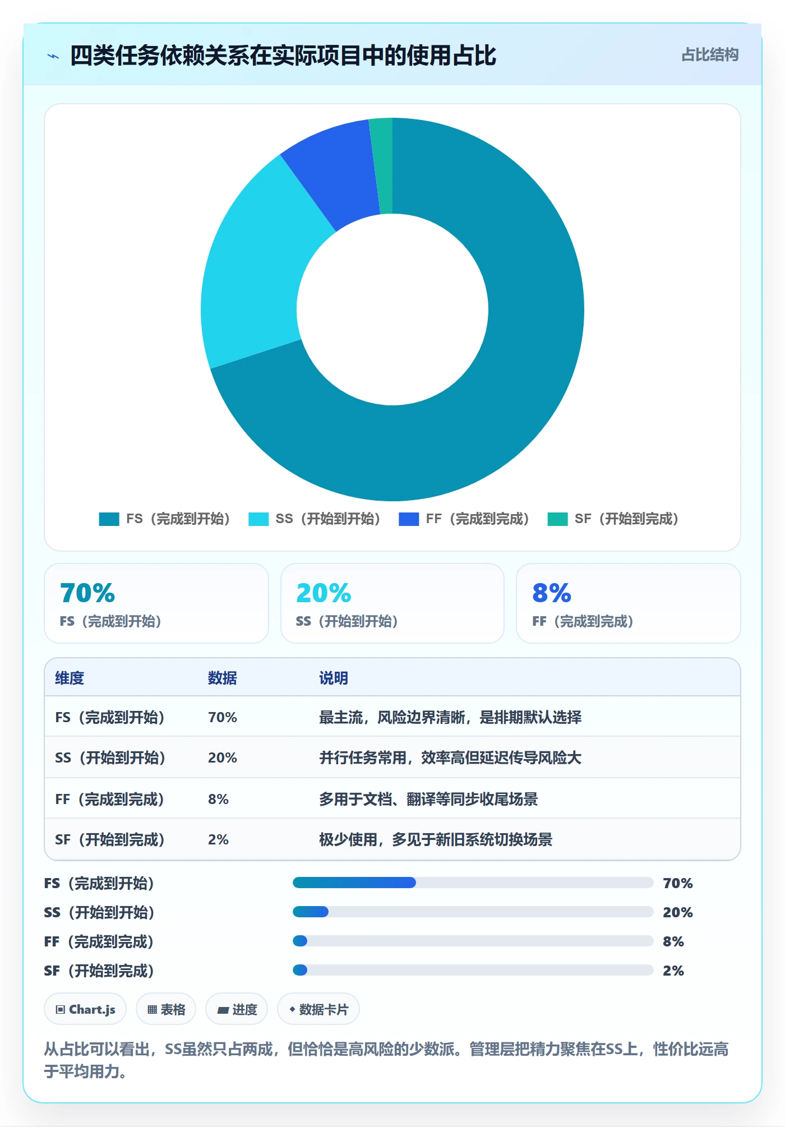Click the 说明 table column header
Screen dimensions: 785x1127
click(334, 678)
